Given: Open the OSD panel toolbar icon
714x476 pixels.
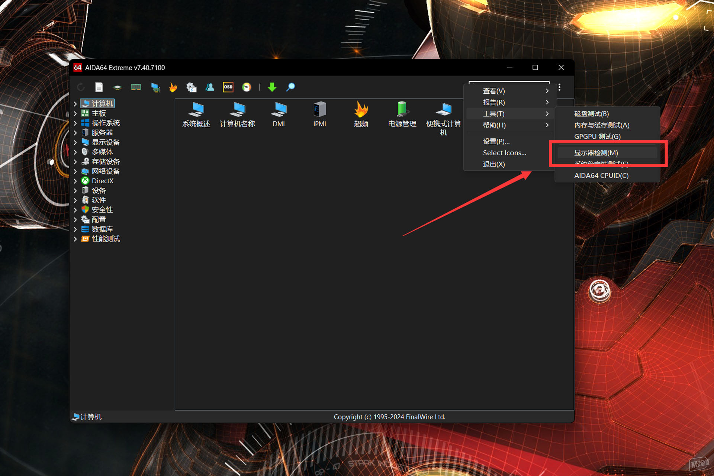Looking at the screenshot, I should click(x=228, y=87).
